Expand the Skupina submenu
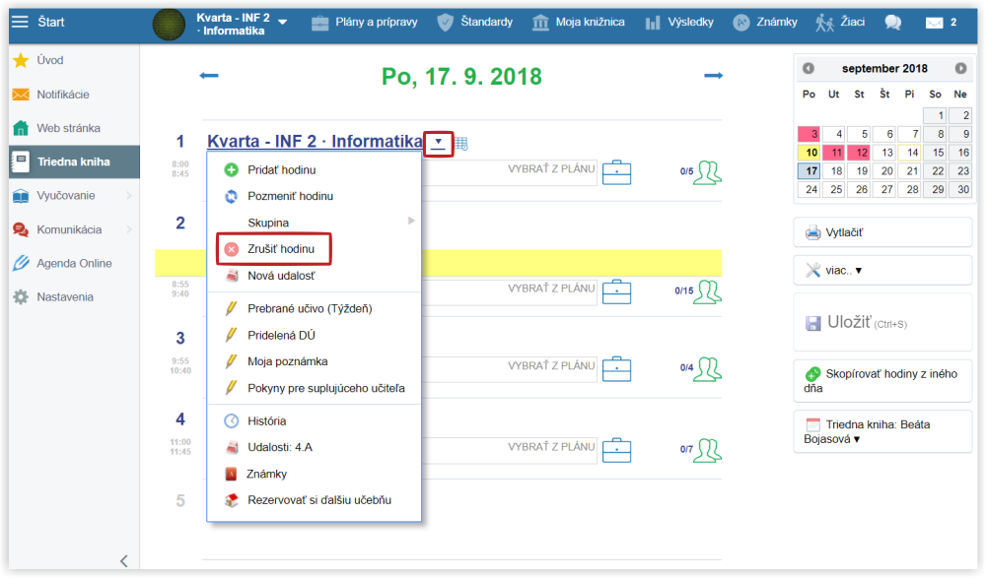Viewport: 986px width, 578px height. [315, 223]
